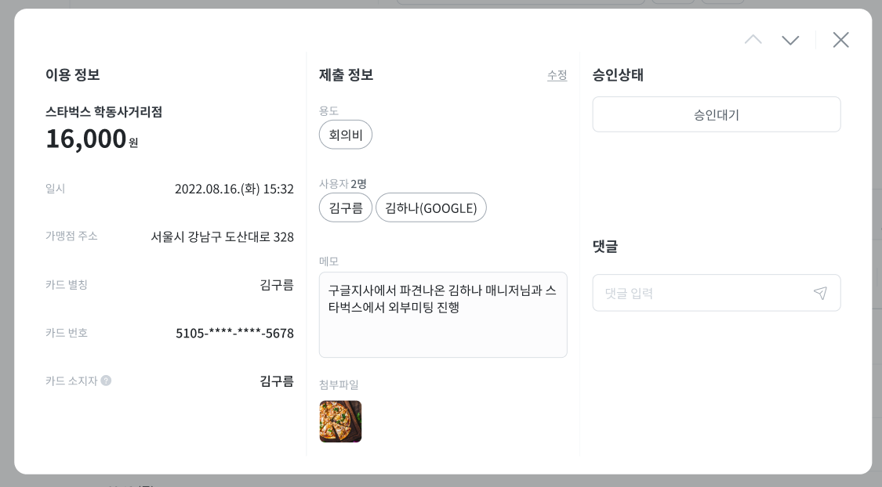Image resolution: width=882 pixels, height=487 pixels.
Task: Click inside the 메모 text area
Action: [x=443, y=315]
